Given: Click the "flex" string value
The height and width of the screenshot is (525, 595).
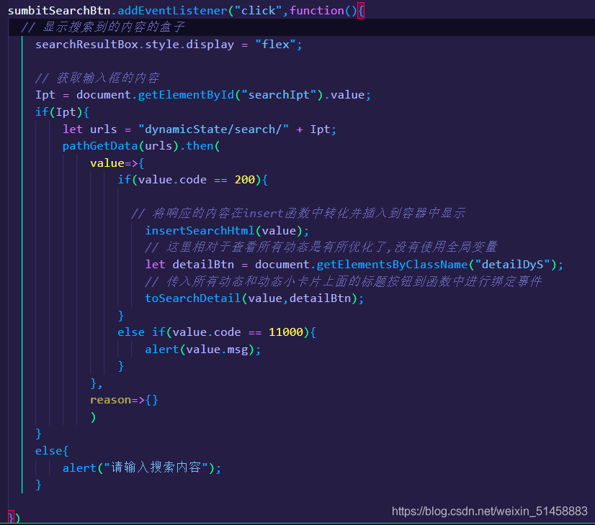Looking at the screenshot, I should pos(275,45).
